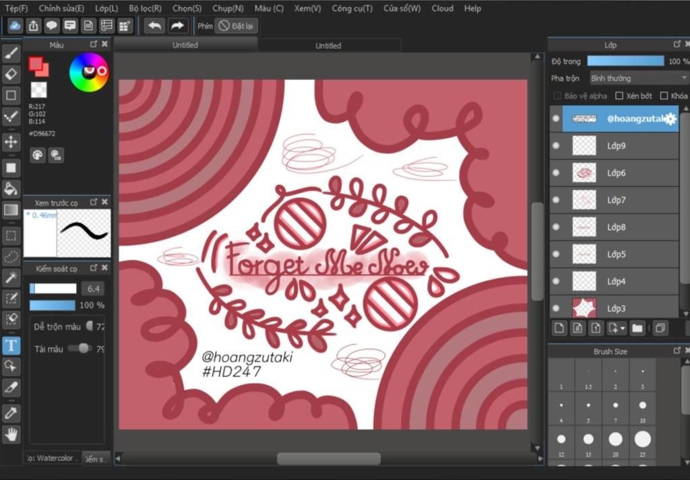The height and width of the screenshot is (480, 690).
Task: Open the Lớp(L) menu
Action: (106, 8)
